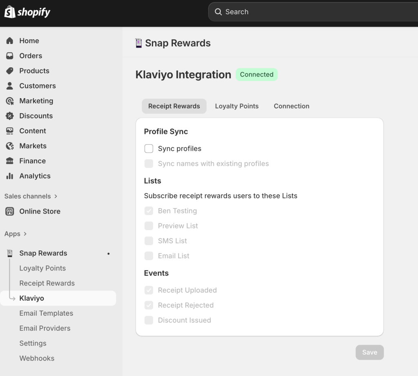Click the Analytics bar chart icon

10,176
